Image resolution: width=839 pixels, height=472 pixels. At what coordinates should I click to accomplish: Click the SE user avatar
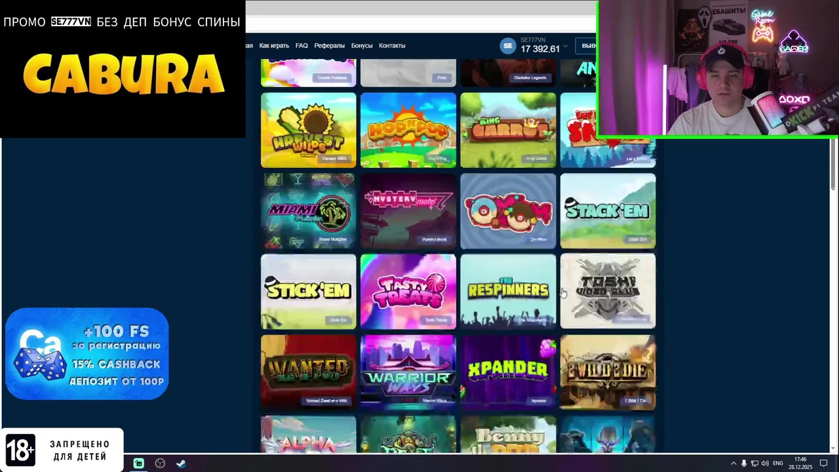(x=507, y=45)
